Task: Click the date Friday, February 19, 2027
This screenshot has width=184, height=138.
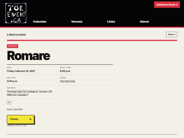Action: coord(21,71)
